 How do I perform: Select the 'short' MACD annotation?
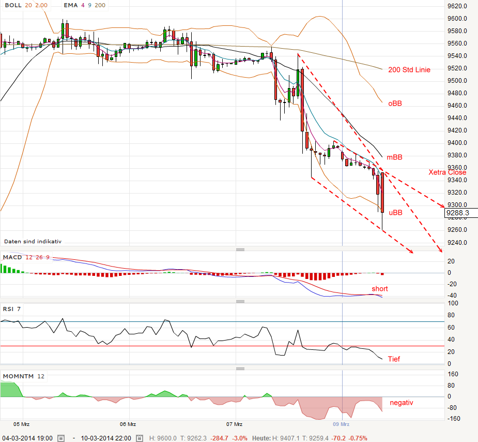pyautogui.click(x=379, y=289)
